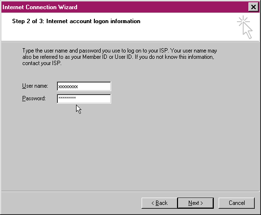The width and height of the screenshot is (261, 215).
Task: Click the starburst part of wizard icon
Action: (243, 21)
